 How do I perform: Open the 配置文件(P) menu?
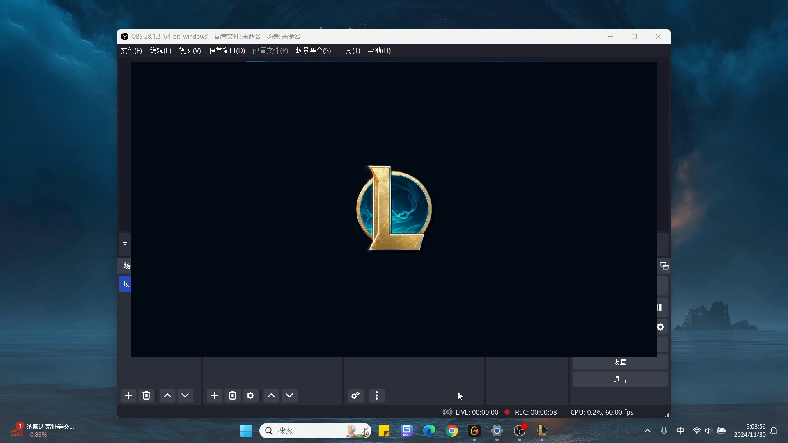point(270,50)
